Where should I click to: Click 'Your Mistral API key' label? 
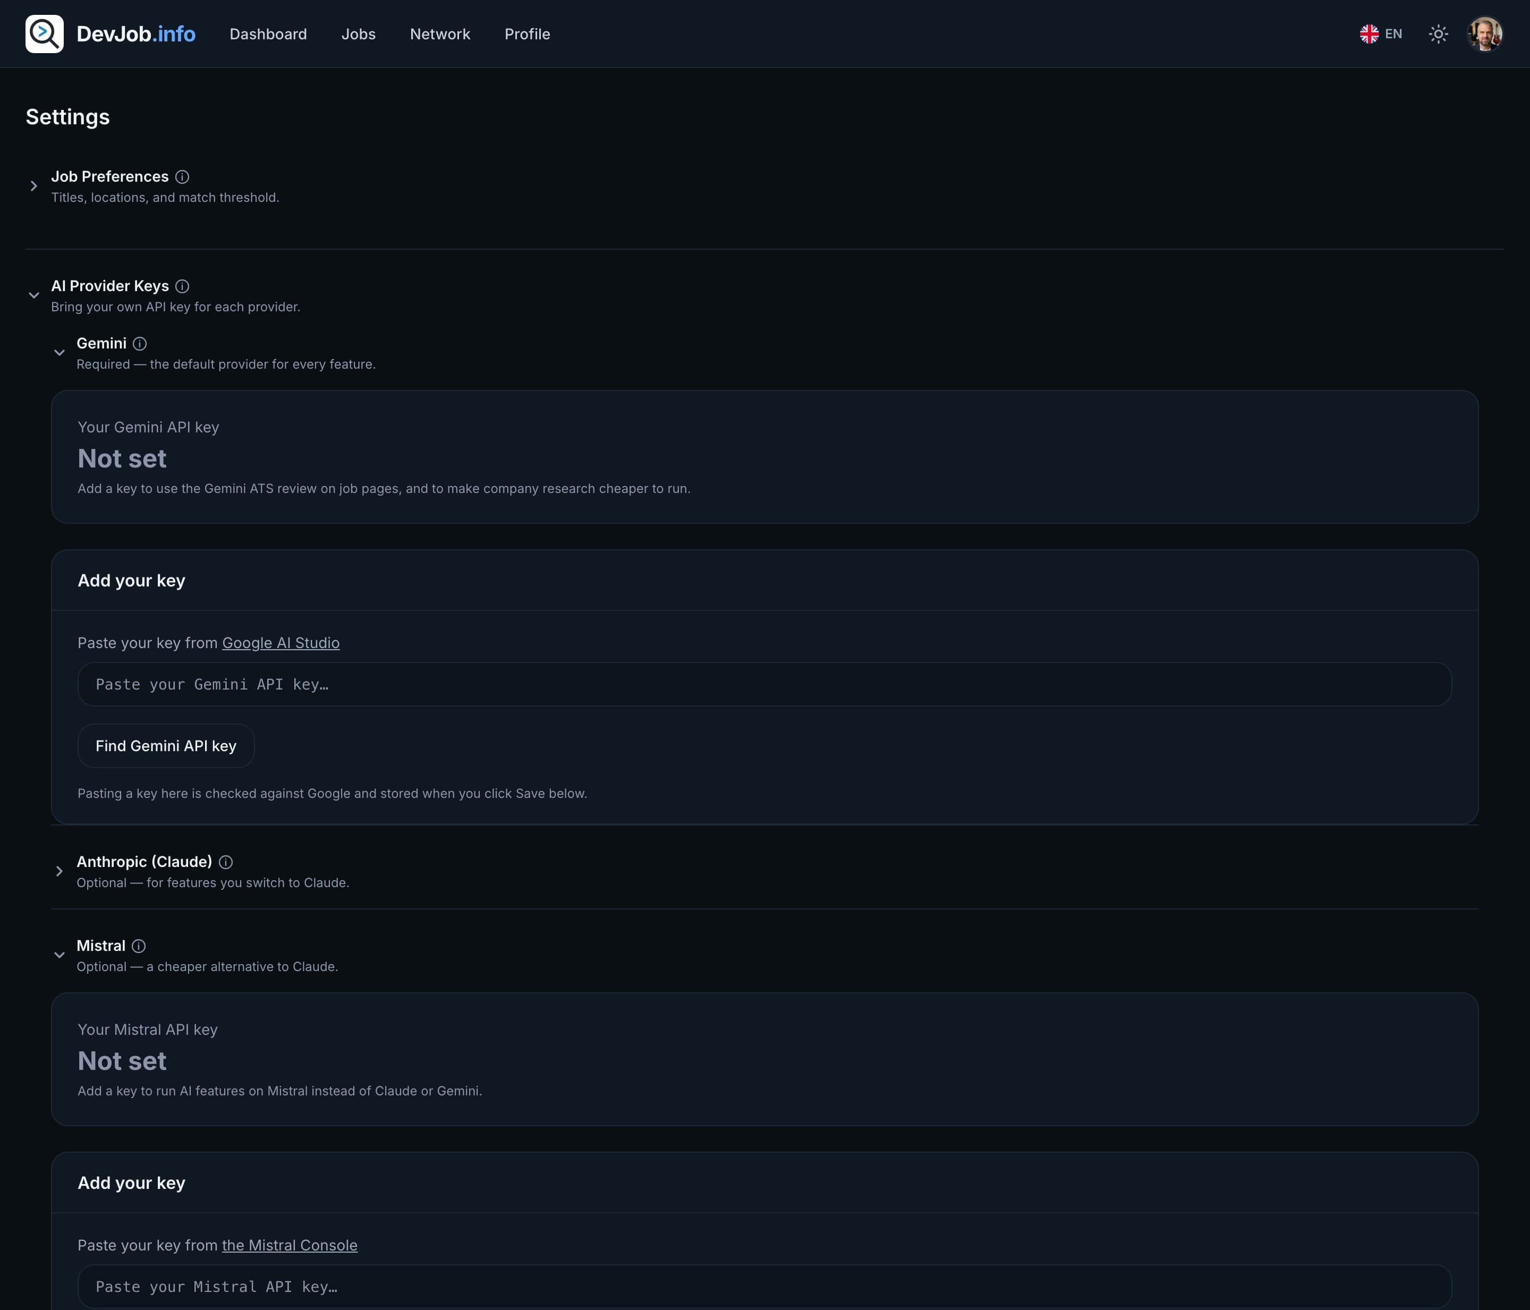[148, 1030]
